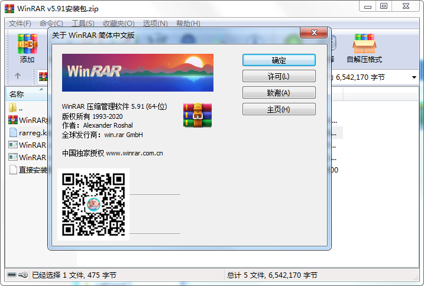Screen dimensions: 424x286
Task: Click the 直接安装 file icon
Action: point(13,170)
